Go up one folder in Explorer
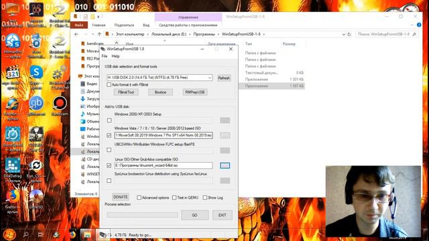The height and width of the screenshot is (241, 429). click(x=99, y=34)
